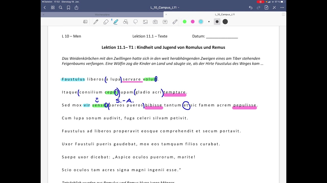Bookmark the current page
This screenshot has width=327, height=183.
coord(68,8)
